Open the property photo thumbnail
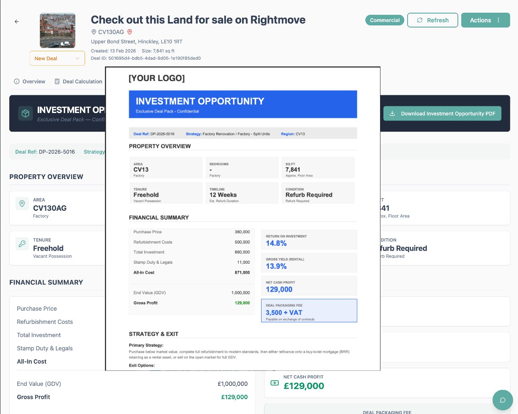The height and width of the screenshot is (414, 518). [x=58, y=30]
